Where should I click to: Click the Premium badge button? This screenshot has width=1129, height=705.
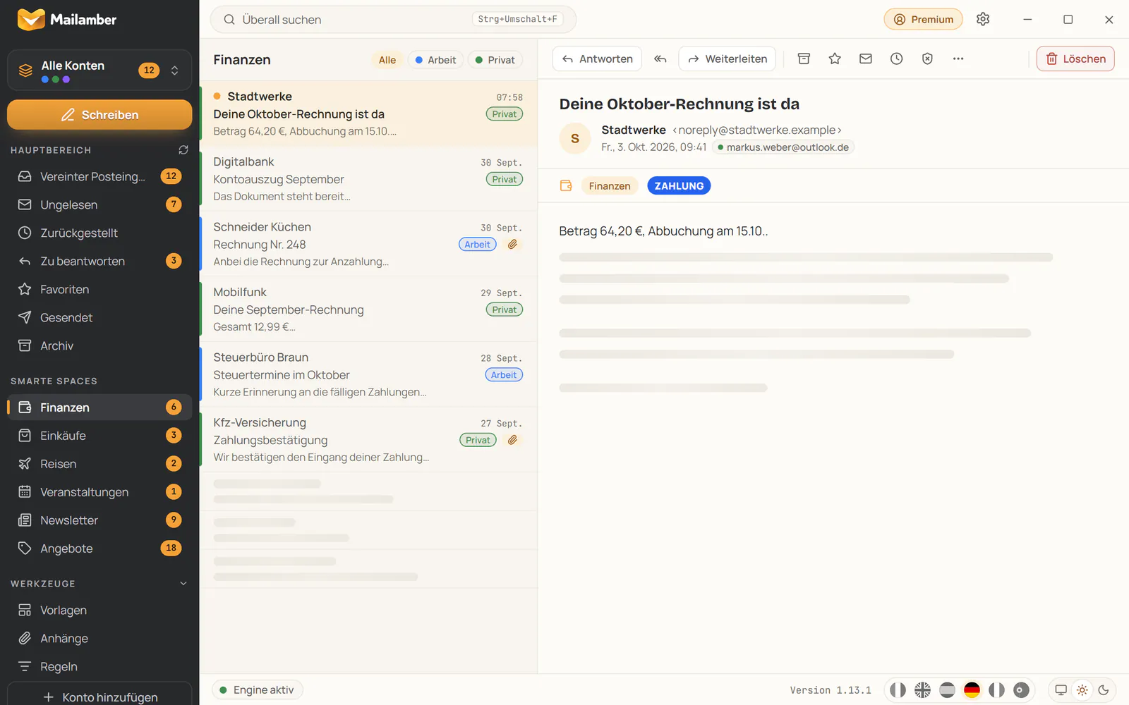[x=923, y=19]
